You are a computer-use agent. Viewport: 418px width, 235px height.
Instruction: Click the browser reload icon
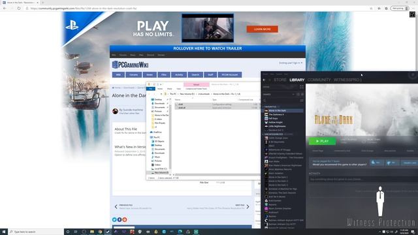pos(19,8)
